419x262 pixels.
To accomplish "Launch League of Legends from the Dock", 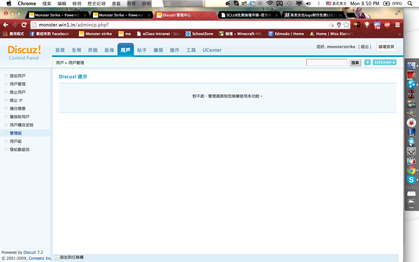I will click(x=411, y=132).
